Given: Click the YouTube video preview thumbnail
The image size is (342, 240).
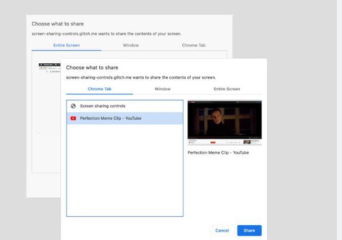Looking at the screenshot, I should (225, 123).
